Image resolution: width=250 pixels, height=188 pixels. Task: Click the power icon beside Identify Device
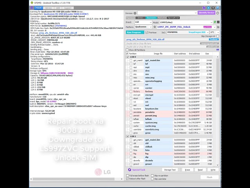(x=218, y=13)
